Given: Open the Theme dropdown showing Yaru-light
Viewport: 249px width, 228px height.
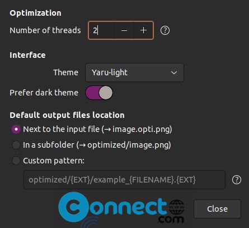Looking at the screenshot, I should point(134,72).
